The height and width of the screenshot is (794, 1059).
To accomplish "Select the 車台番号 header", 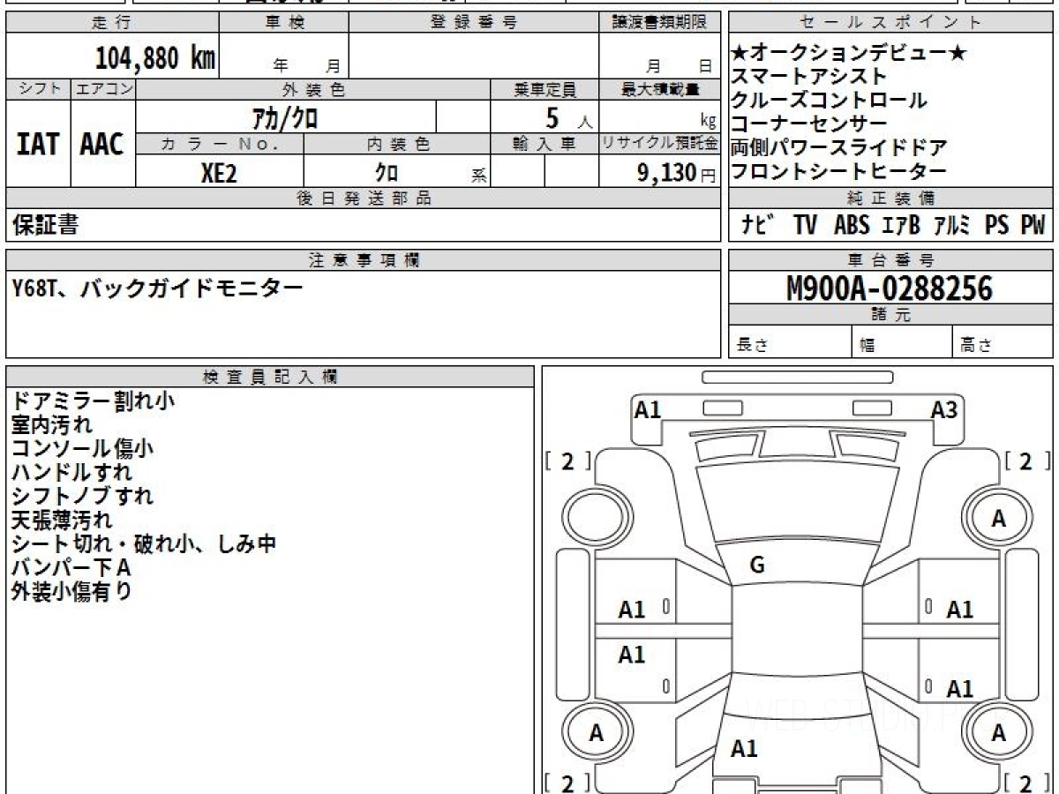I will (890, 259).
